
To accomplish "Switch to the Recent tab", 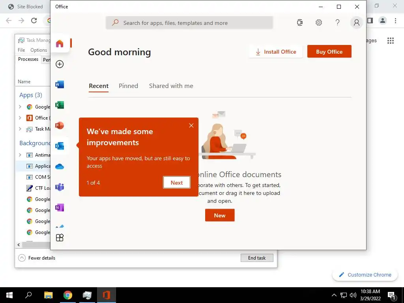I will pyautogui.click(x=99, y=86).
